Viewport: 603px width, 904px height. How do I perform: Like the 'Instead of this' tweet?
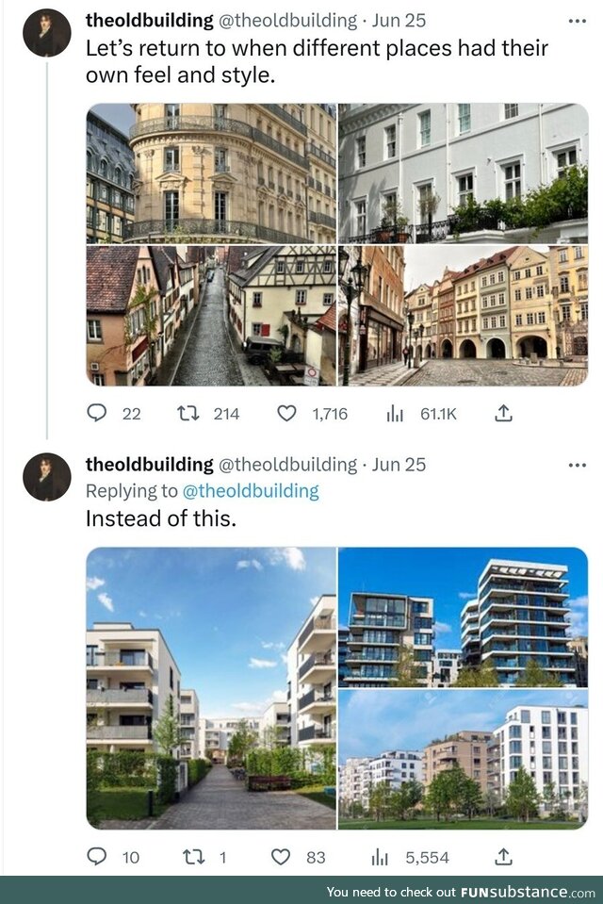(281, 857)
